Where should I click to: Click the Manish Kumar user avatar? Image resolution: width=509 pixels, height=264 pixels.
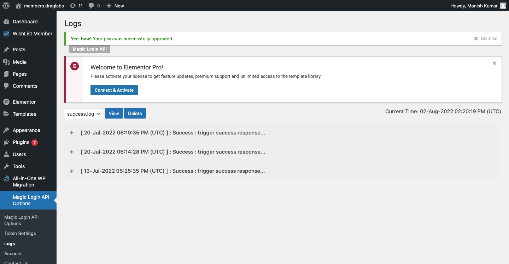[x=503, y=6]
